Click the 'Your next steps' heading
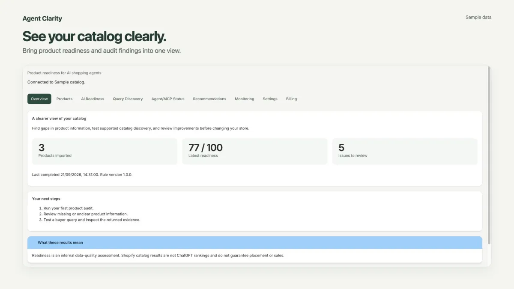Viewport: 514px width, 289px height. [46, 199]
